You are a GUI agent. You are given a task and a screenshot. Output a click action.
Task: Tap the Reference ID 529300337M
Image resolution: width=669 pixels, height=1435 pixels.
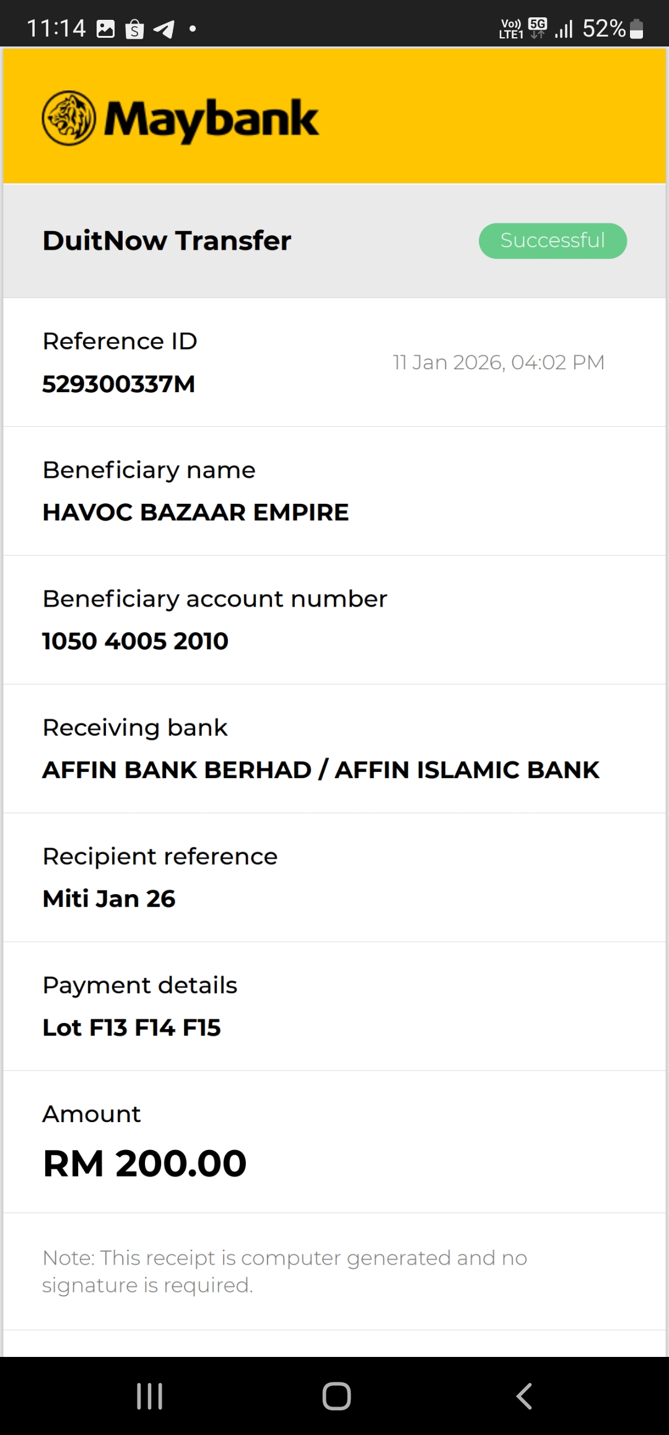(118, 384)
